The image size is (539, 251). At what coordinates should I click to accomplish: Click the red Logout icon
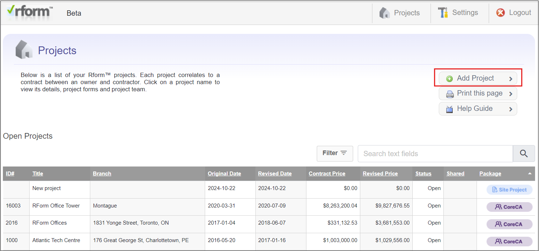[x=501, y=13]
